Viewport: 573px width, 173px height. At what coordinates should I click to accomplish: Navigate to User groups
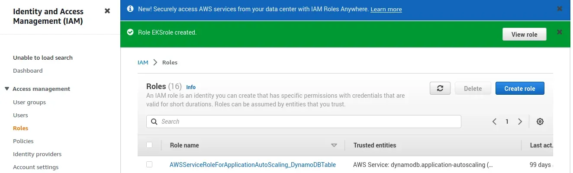click(29, 102)
